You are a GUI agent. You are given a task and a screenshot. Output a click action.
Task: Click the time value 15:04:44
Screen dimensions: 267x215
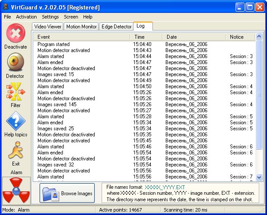[142, 56]
